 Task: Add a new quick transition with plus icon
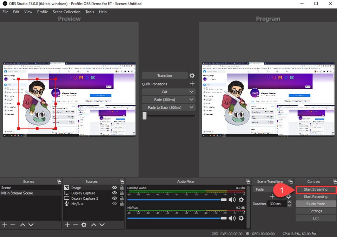pos(192,84)
